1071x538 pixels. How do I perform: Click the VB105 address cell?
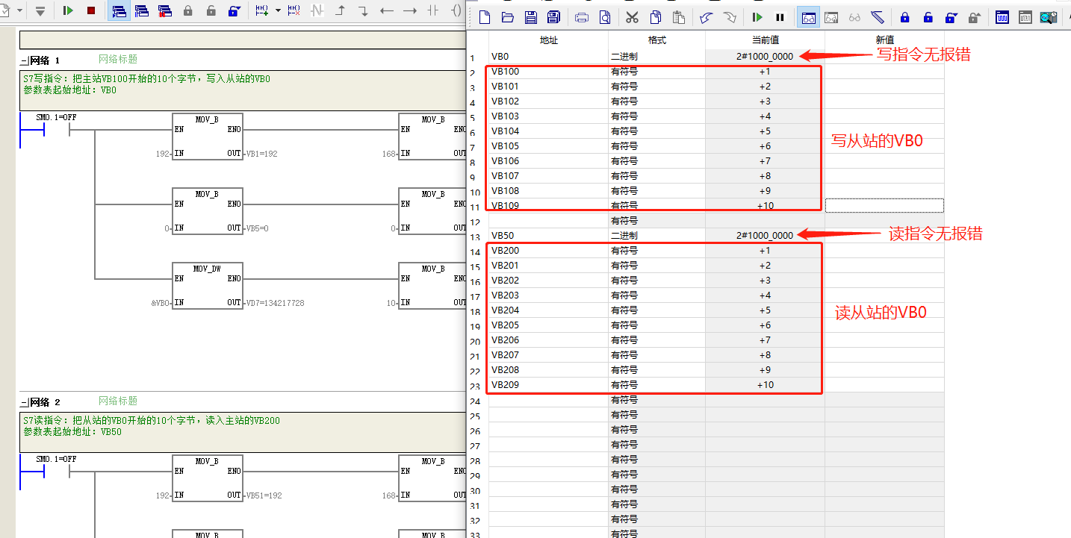(x=548, y=146)
